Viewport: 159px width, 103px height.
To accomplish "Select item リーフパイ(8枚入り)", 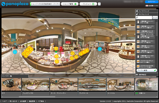I will click(145, 47).
